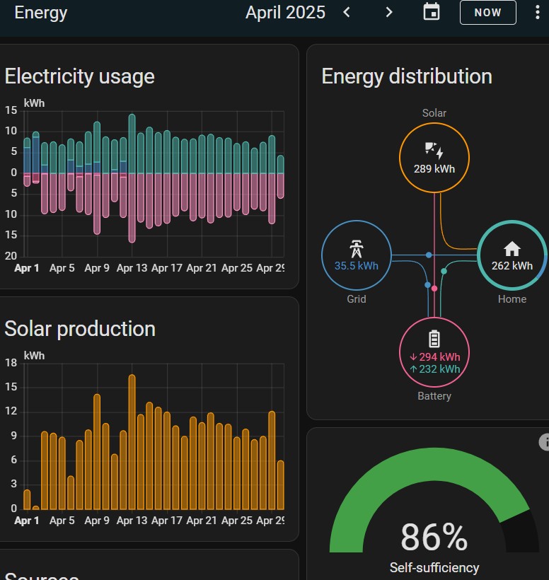Select tallest Apr 13 solar production bar
Viewport: 549px width, 580px height.
click(132, 442)
